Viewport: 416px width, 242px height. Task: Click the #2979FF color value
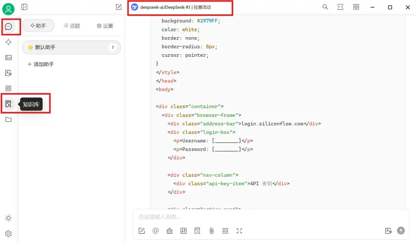(x=207, y=21)
